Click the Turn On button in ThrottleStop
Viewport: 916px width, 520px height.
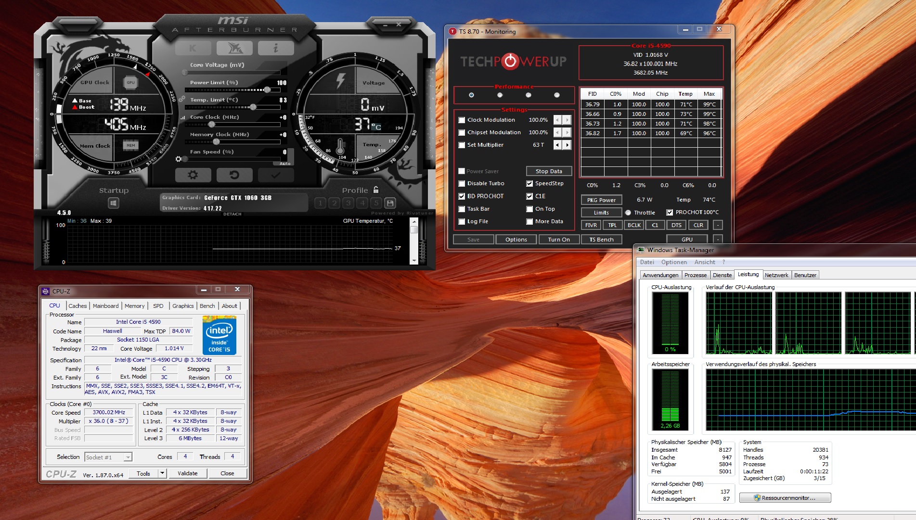click(x=558, y=240)
